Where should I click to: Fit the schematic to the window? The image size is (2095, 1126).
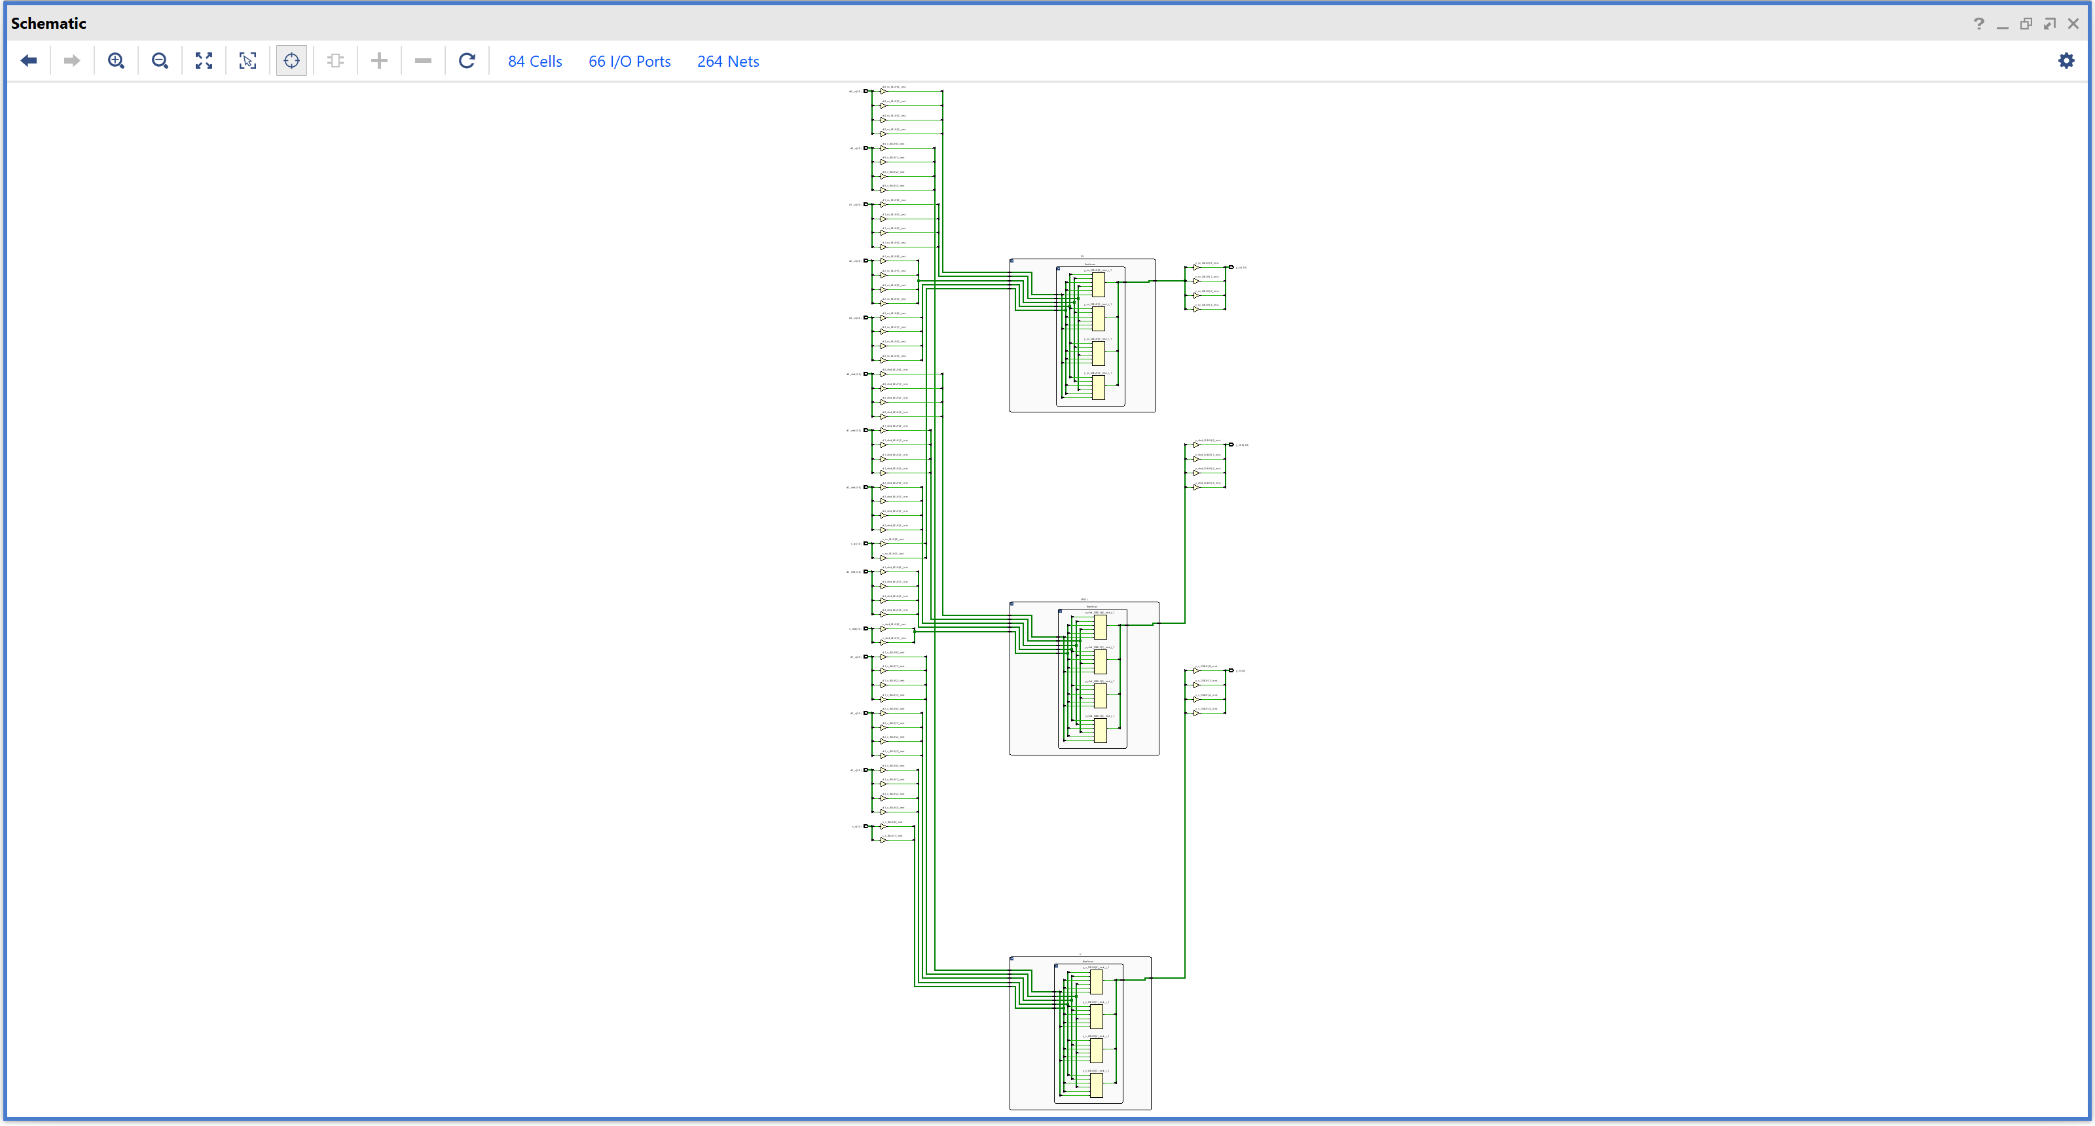tap(204, 61)
